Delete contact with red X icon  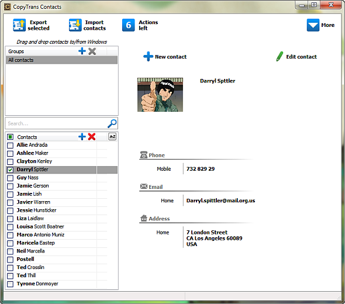coord(92,137)
